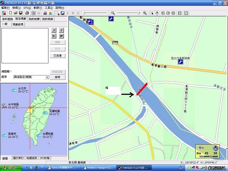Click the compass icon in GPS panel

coord(216,148)
